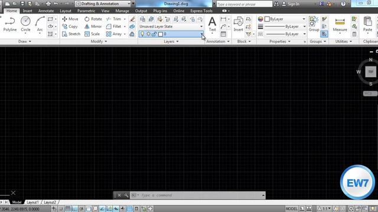Toggle Group Selection highlighted button
Screen dimensions: 378x212
pyautogui.click(x=324, y=34)
